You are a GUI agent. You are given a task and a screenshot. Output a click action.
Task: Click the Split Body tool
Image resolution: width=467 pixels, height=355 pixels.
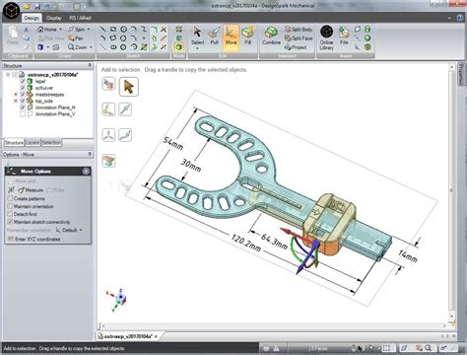coord(299,30)
